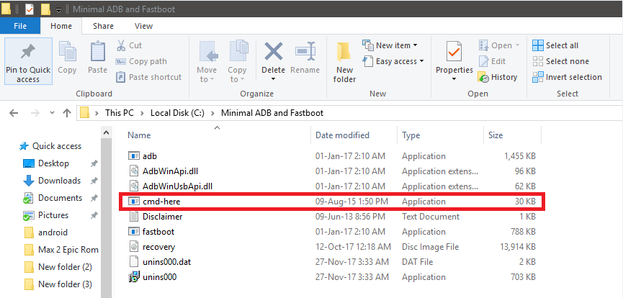623x298 pixels.
Task: Go up one folder level arrow
Action: [67, 113]
